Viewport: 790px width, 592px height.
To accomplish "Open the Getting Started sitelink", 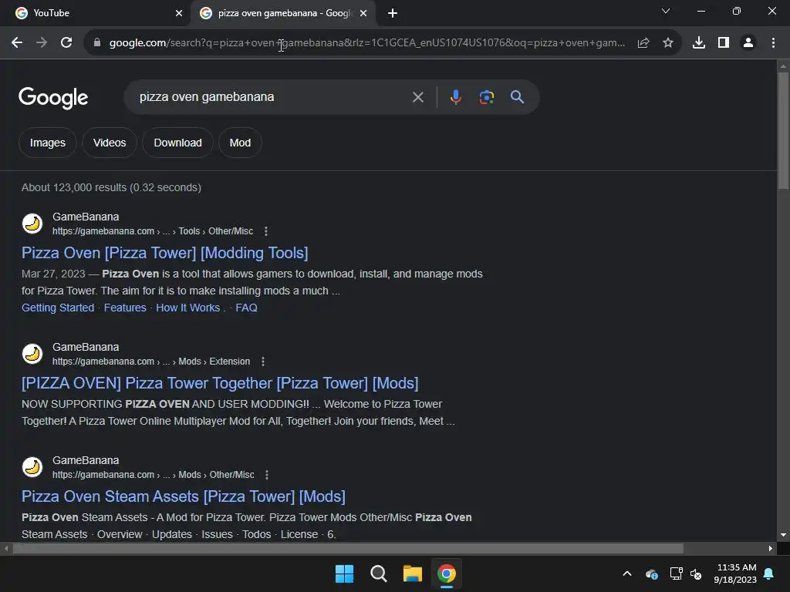I will point(58,308).
